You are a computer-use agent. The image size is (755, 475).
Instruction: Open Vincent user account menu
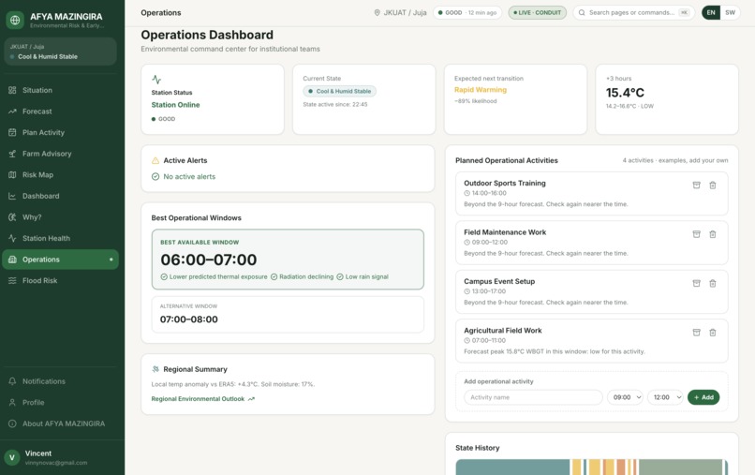click(61, 457)
